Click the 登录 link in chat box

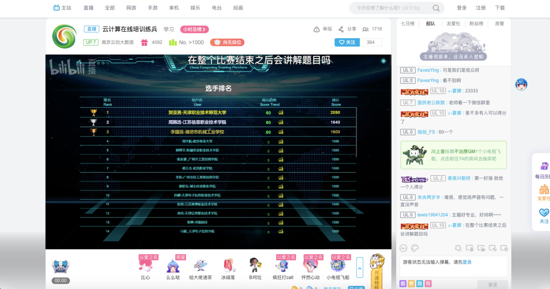[x=467, y=262]
